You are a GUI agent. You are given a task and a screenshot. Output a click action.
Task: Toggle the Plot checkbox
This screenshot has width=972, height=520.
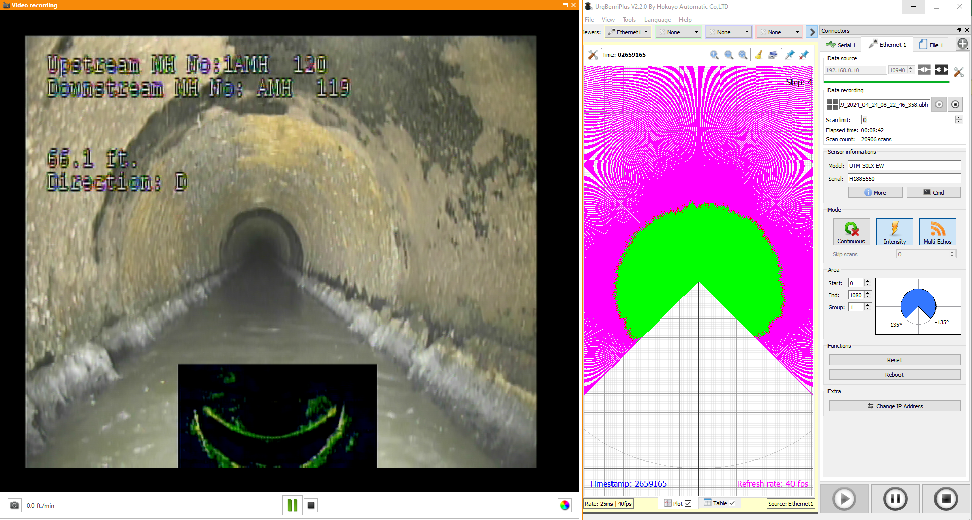pyautogui.click(x=688, y=503)
